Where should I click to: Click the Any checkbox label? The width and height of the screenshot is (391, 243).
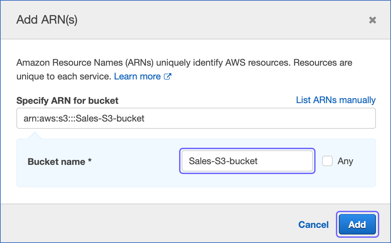[x=345, y=161]
